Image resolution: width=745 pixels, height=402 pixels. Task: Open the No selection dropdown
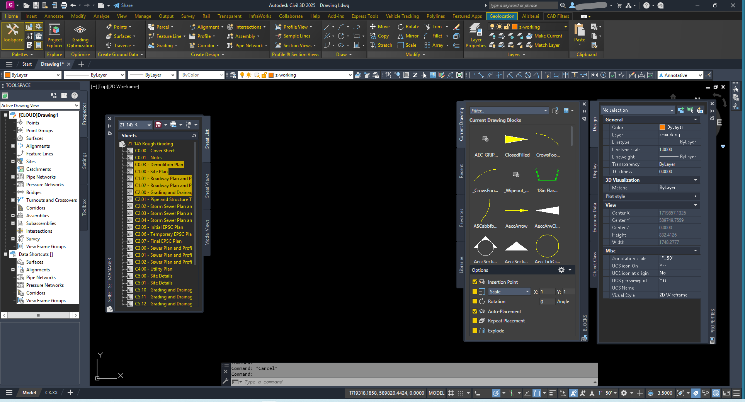pyautogui.click(x=638, y=110)
